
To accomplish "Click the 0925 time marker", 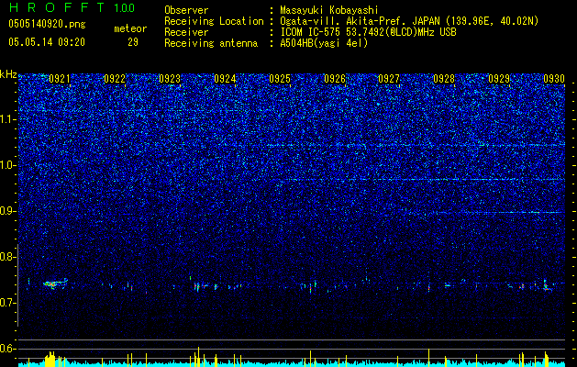I will coord(280,79).
